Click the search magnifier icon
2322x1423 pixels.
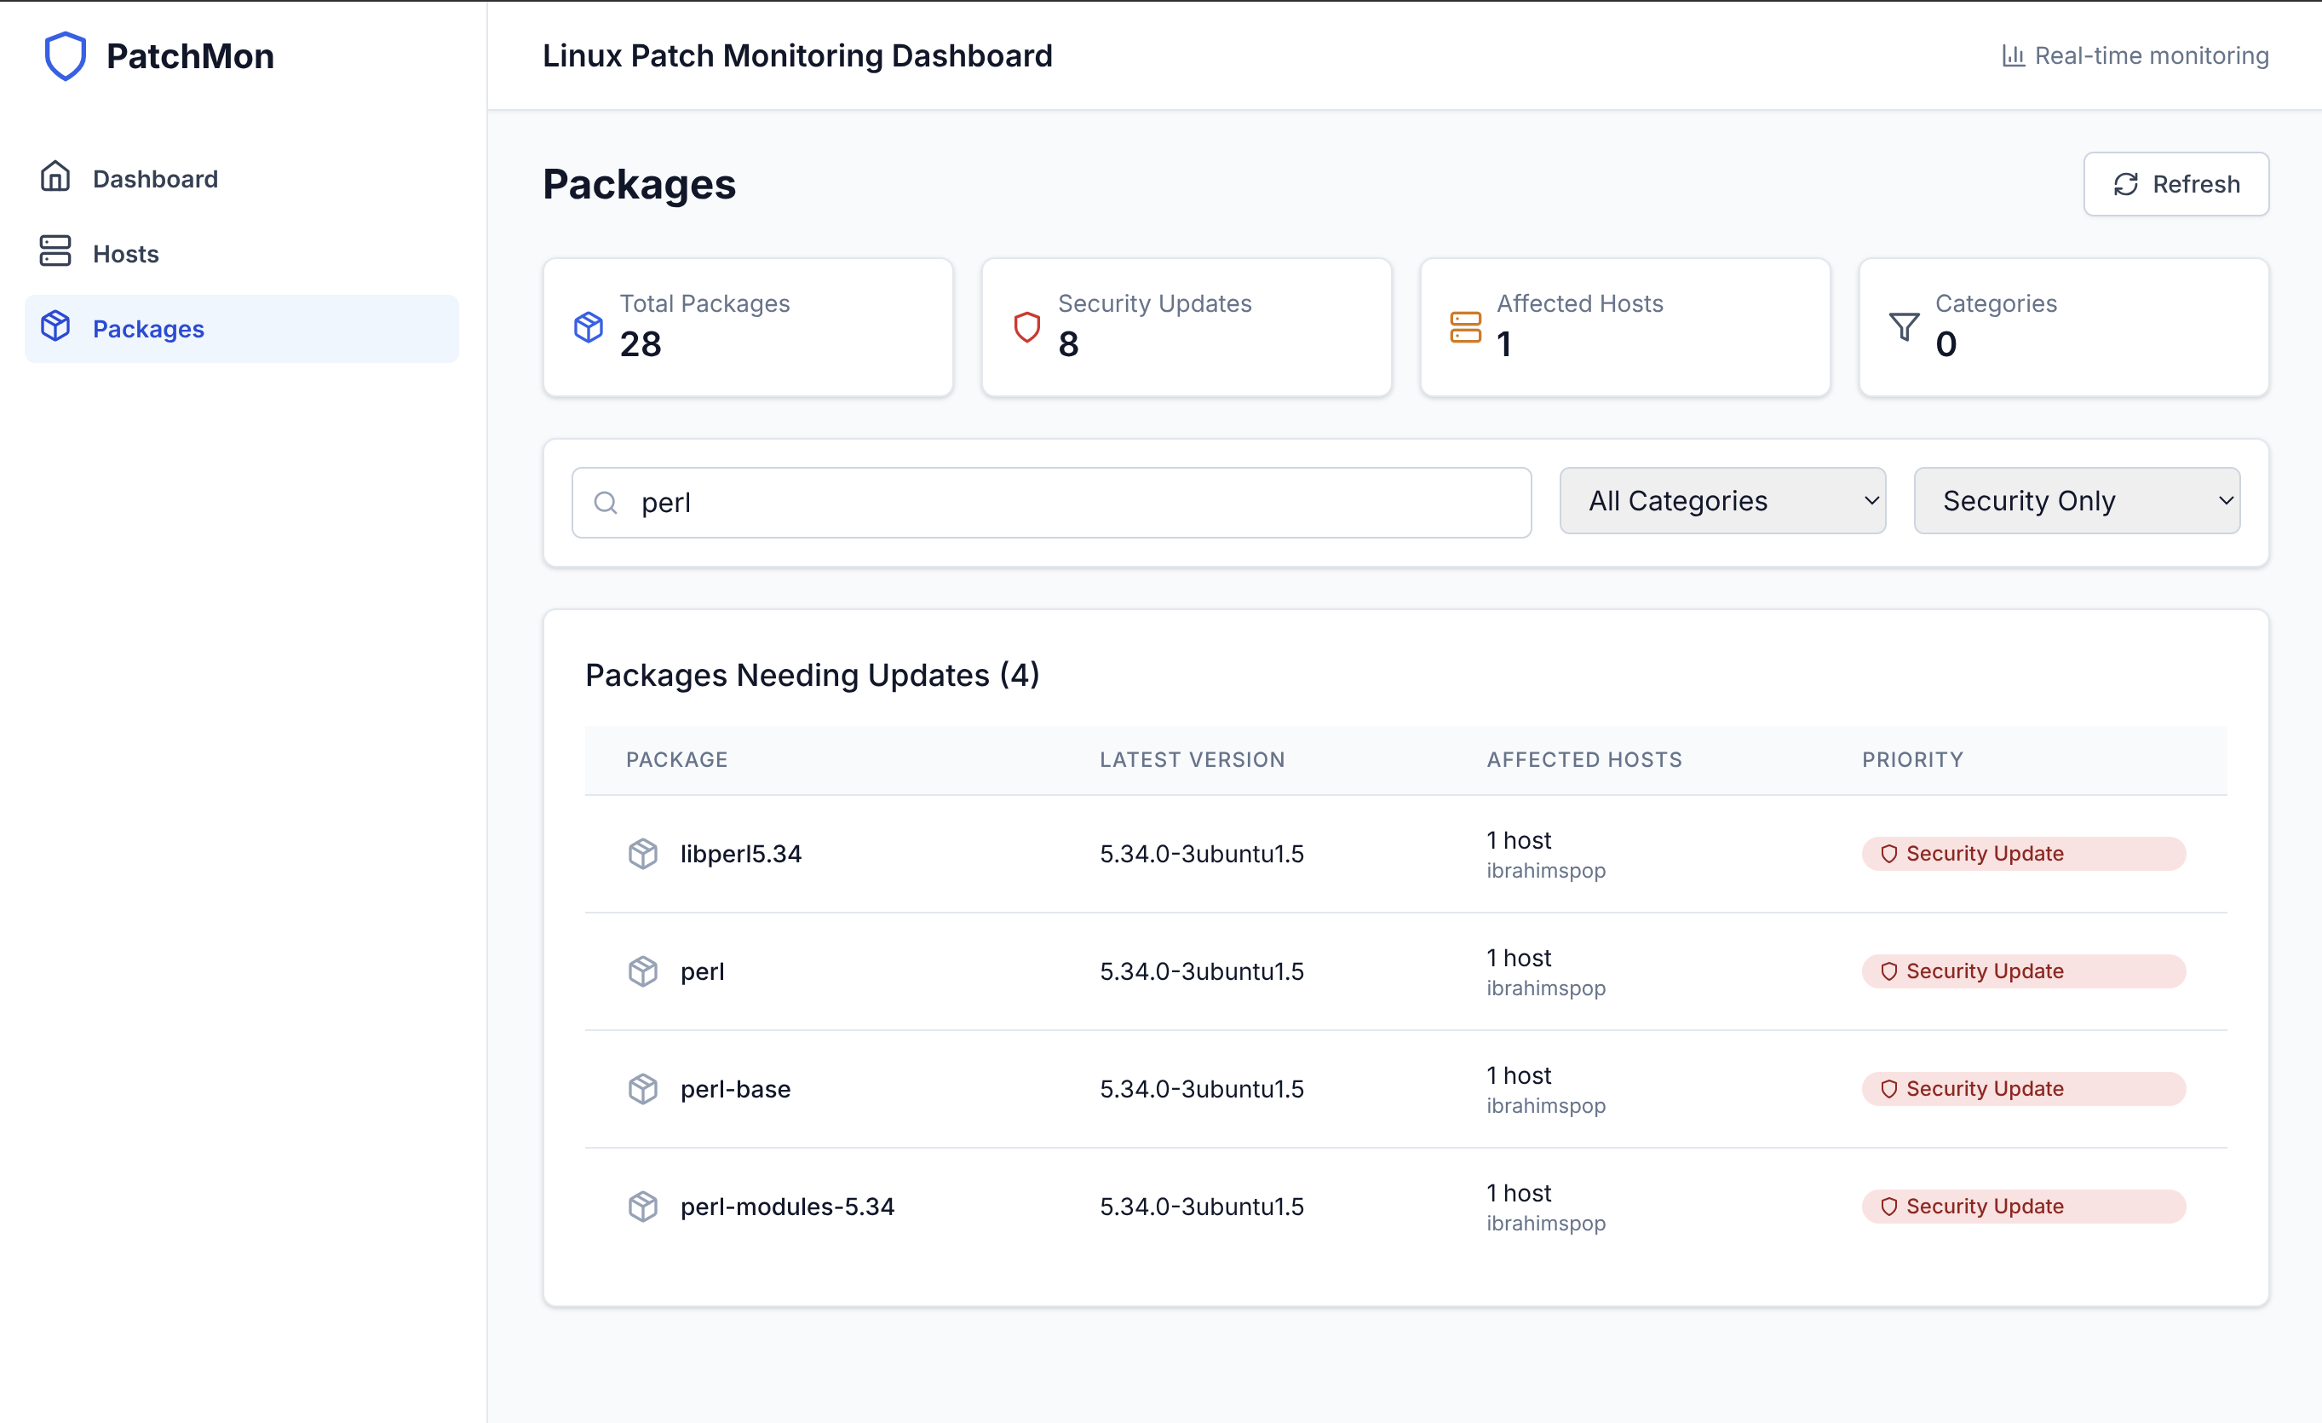[606, 503]
